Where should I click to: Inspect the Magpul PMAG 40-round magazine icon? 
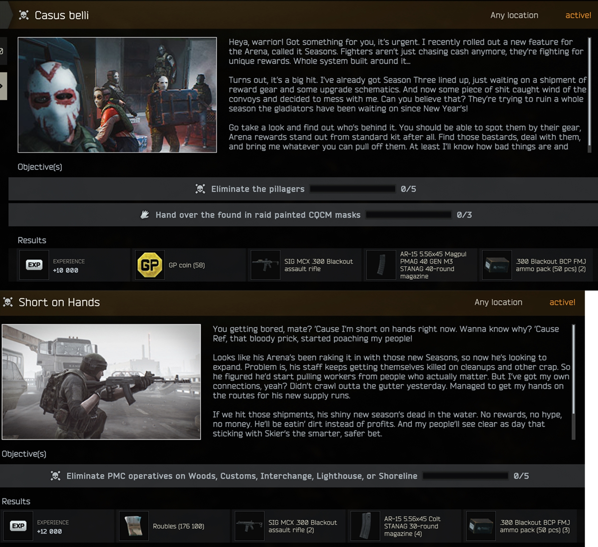tap(381, 265)
